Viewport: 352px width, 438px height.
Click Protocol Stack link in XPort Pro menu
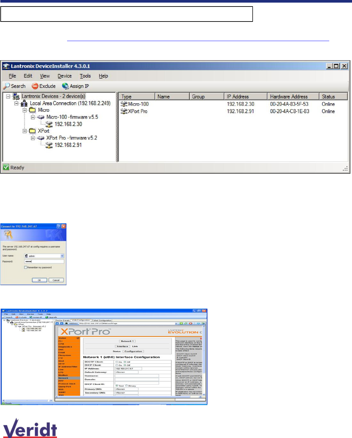click(x=67, y=384)
